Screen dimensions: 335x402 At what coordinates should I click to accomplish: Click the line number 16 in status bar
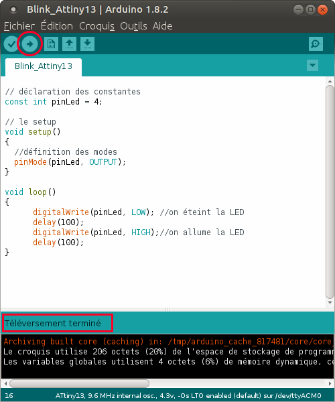click(x=9, y=395)
